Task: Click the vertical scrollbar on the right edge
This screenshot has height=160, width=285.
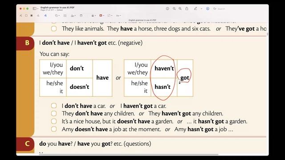Action: [267, 34]
